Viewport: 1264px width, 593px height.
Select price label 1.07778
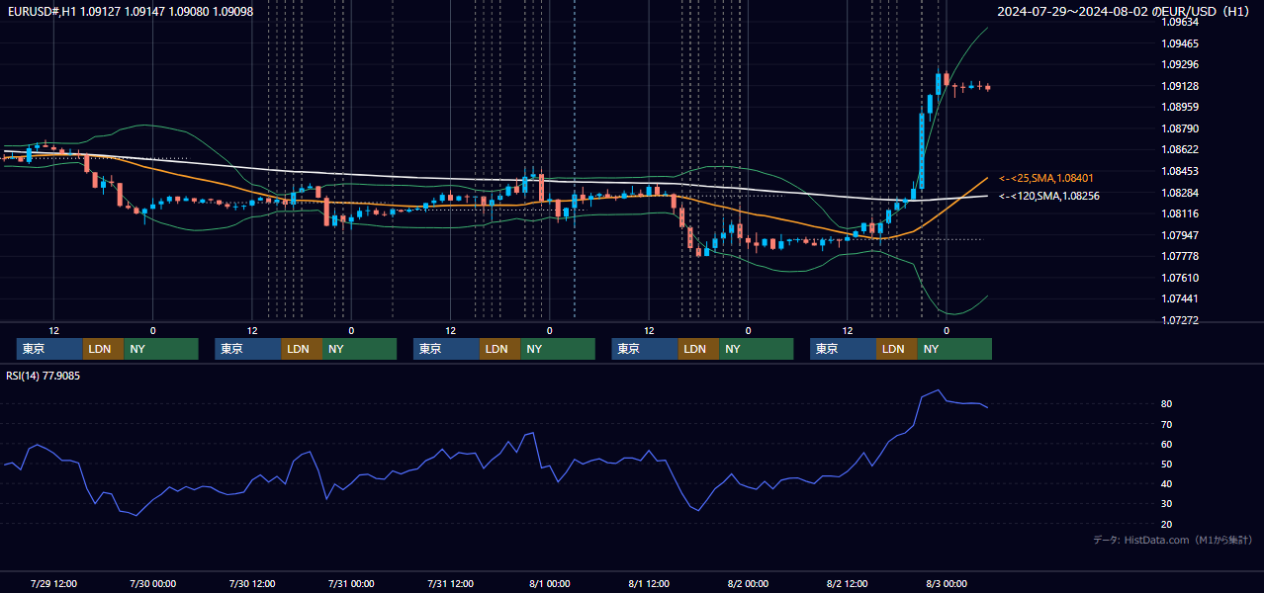tap(1180, 256)
